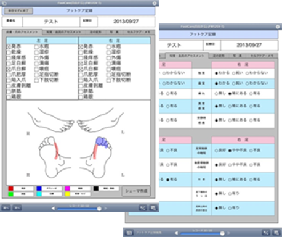
Task: Click the rightmost icon in the back window's bottom toolbar
Action: pos(276,233)
